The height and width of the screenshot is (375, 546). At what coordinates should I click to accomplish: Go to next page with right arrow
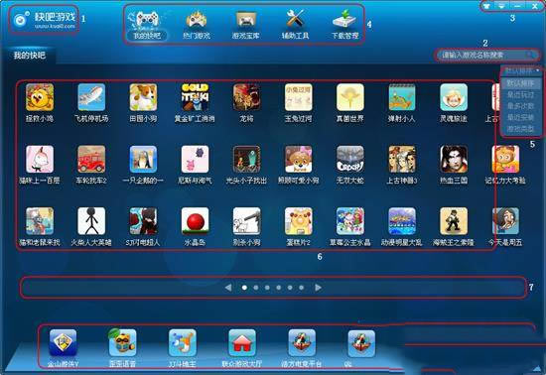click(318, 288)
